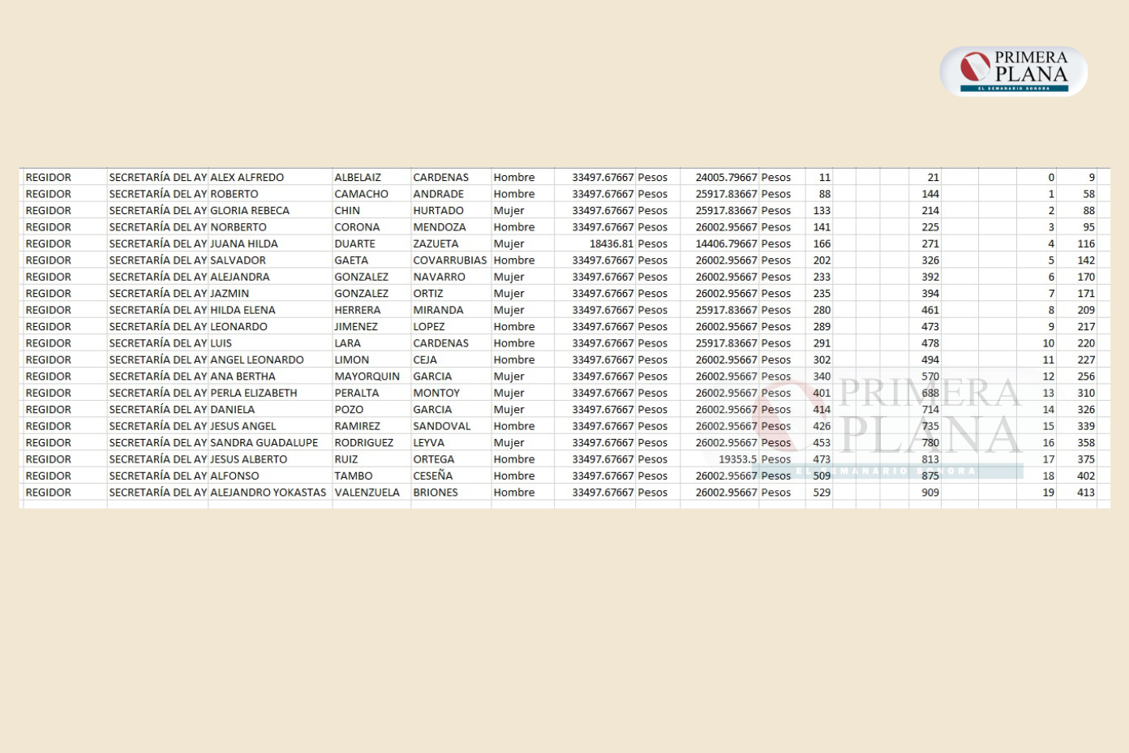Select the 24005.79667 amount cell

[726, 178]
